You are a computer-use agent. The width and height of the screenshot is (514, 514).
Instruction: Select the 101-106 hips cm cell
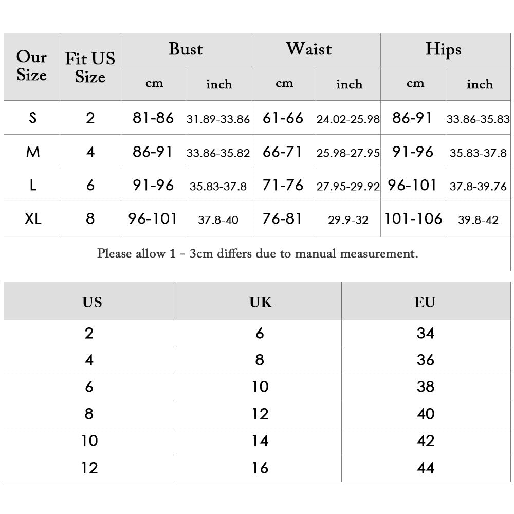tap(413, 219)
